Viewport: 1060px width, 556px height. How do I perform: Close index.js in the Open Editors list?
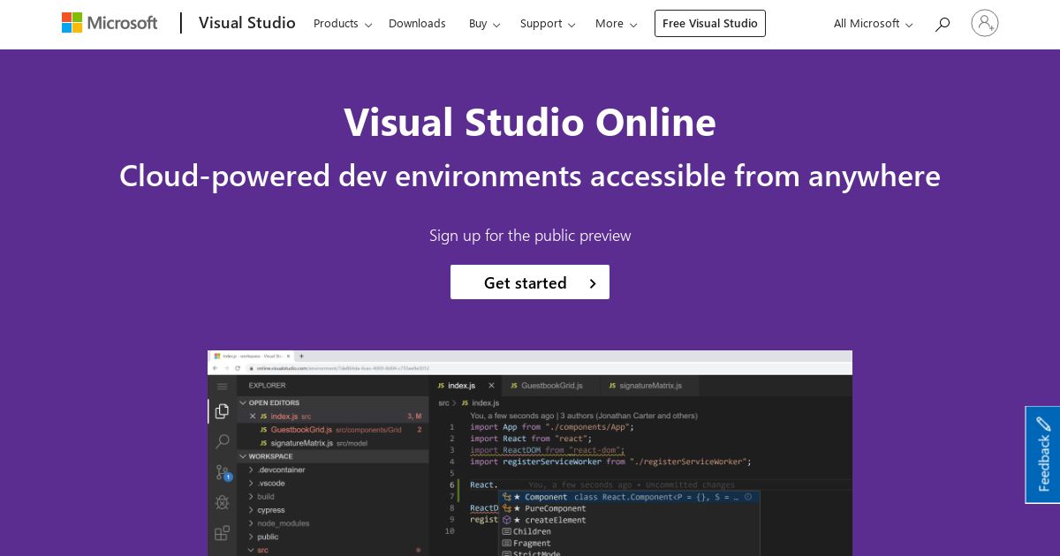point(253,416)
